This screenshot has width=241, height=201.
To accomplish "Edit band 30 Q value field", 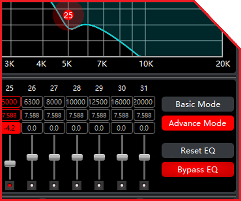I will [122, 115].
